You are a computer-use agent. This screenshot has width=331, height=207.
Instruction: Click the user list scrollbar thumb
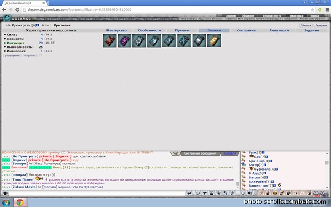(327, 162)
